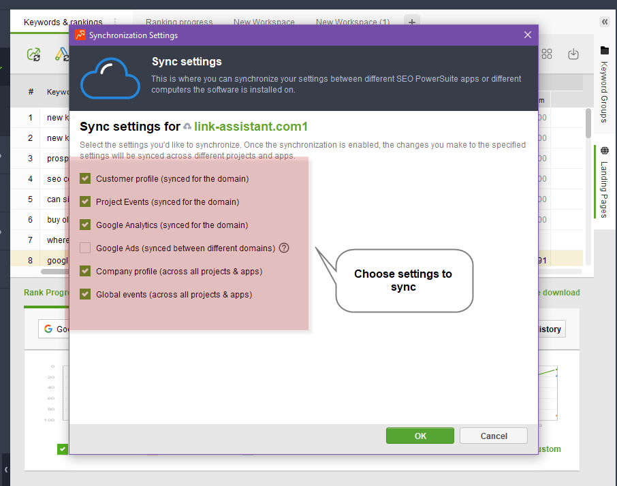This screenshot has height=486, width=617.
Task: Open the New Workspace tab
Action: click(264, 22)
